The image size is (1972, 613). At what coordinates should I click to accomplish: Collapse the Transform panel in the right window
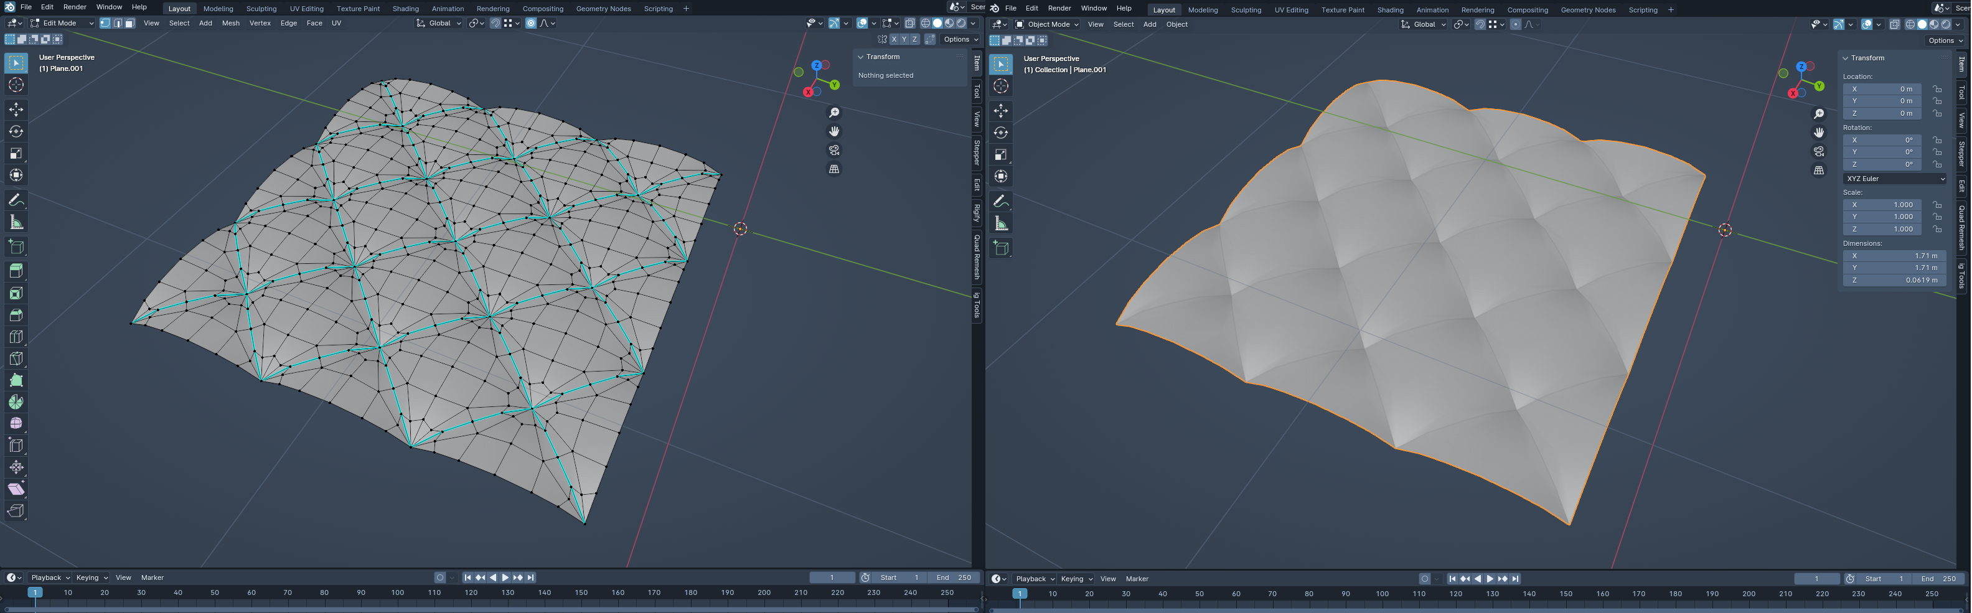pos(1846,58)
